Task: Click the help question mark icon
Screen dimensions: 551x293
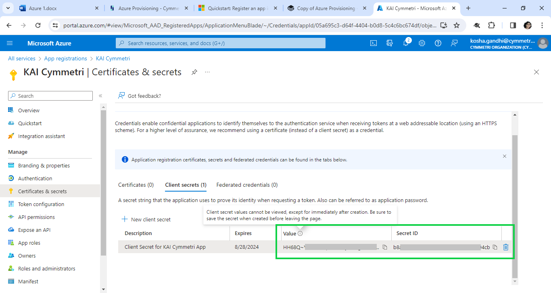Action: point(438,43)
